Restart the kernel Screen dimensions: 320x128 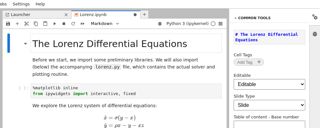tap(73, 24)
